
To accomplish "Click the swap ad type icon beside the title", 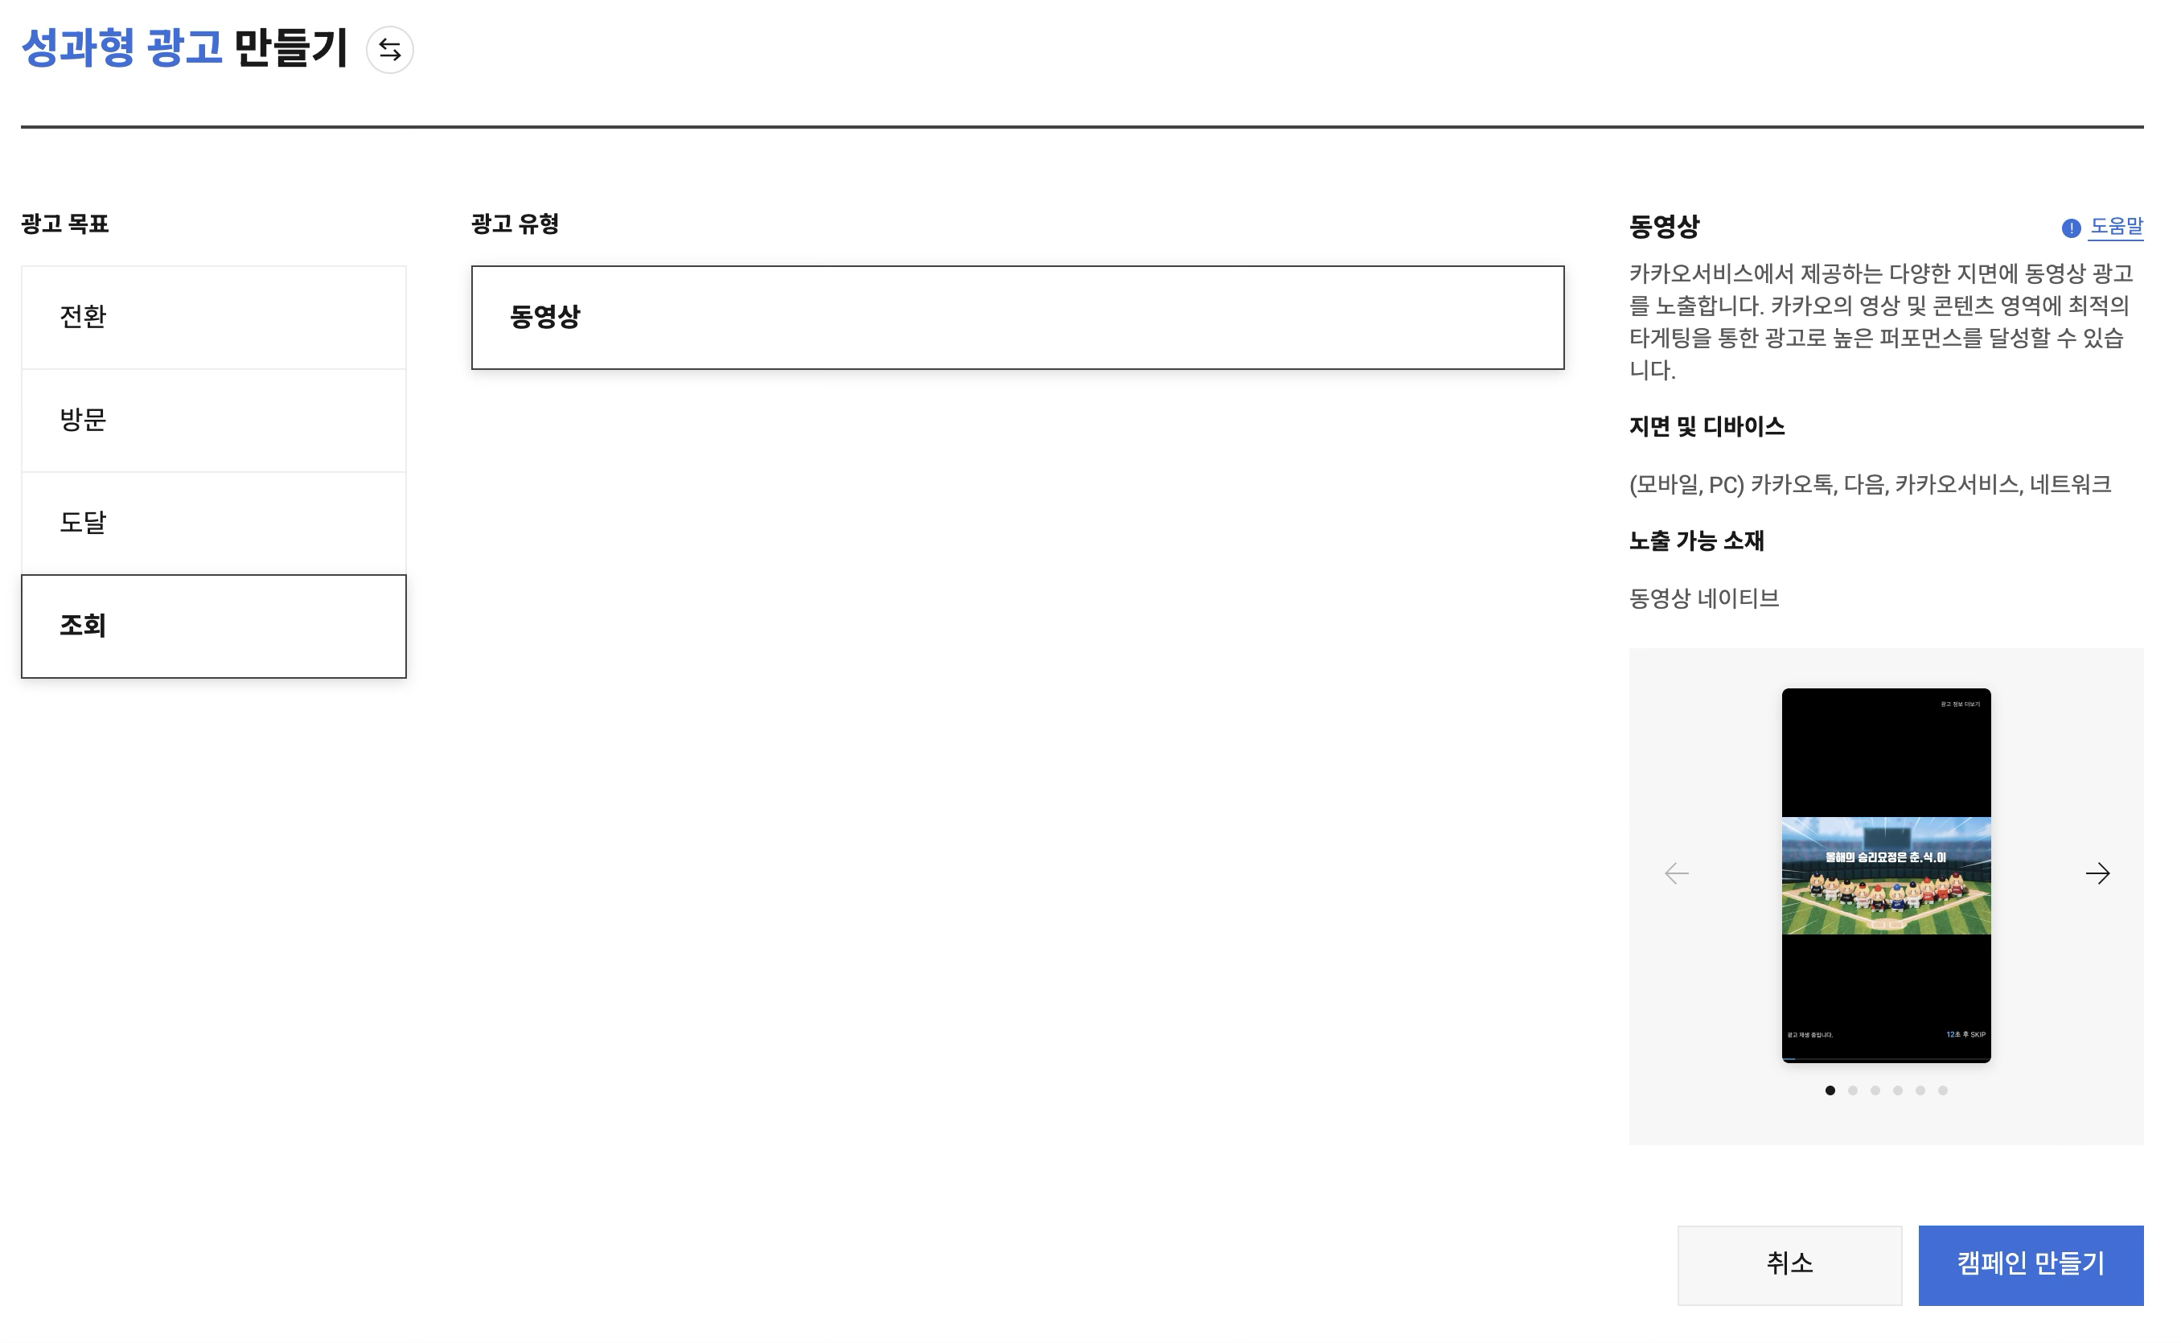I will 389,50.
